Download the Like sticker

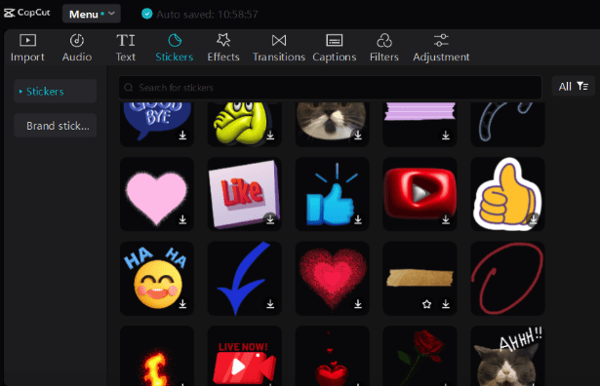[x=270, y=219]
